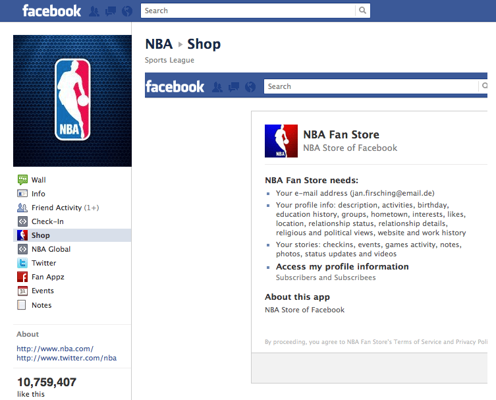Click embedded friend requests icon in app frame

point(217,87)
